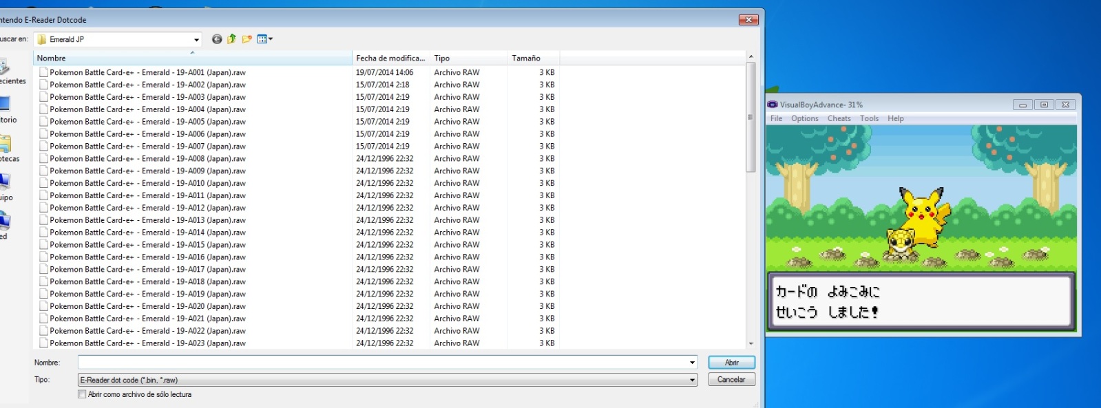Open the view menu icon
1101x408 pixels.
coord(264,39)
